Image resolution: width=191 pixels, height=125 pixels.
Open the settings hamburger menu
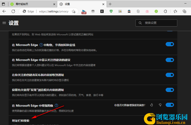pos(4,23)
